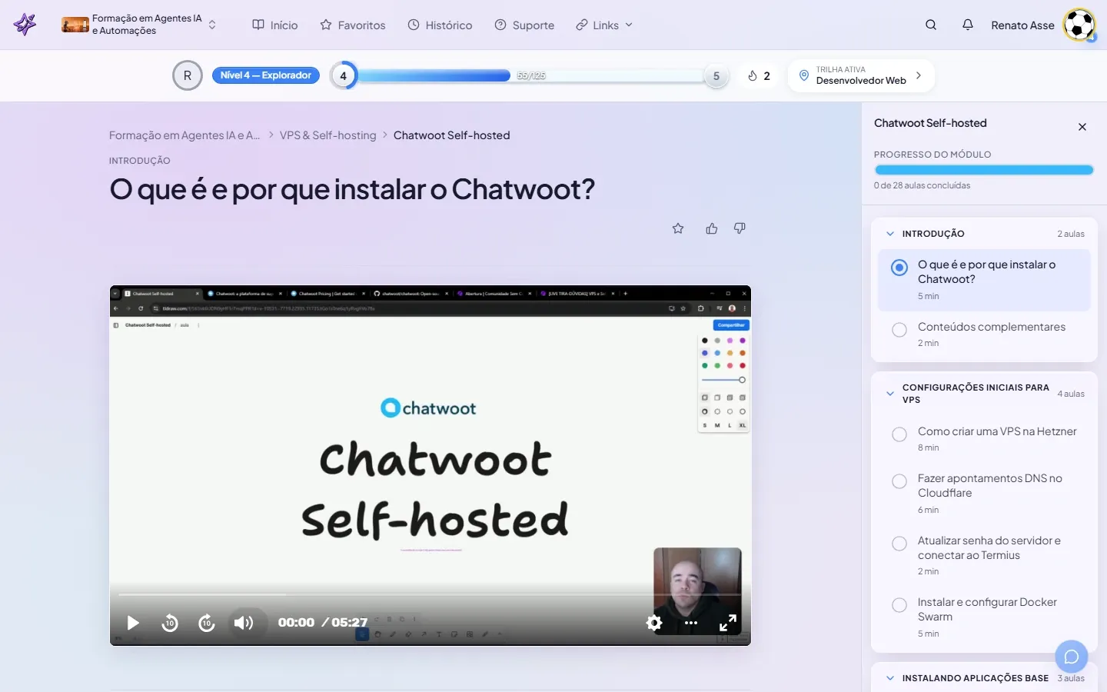This screenshot has height=692, width=1107.
Task: Open Conteúdos complementares lesson
Action: [x=984, y=334]
